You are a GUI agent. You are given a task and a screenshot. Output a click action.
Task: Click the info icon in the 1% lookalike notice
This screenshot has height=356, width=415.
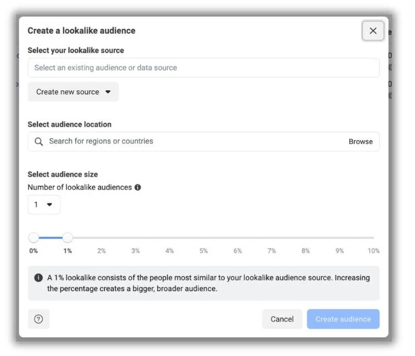click(x=39, y=278)
